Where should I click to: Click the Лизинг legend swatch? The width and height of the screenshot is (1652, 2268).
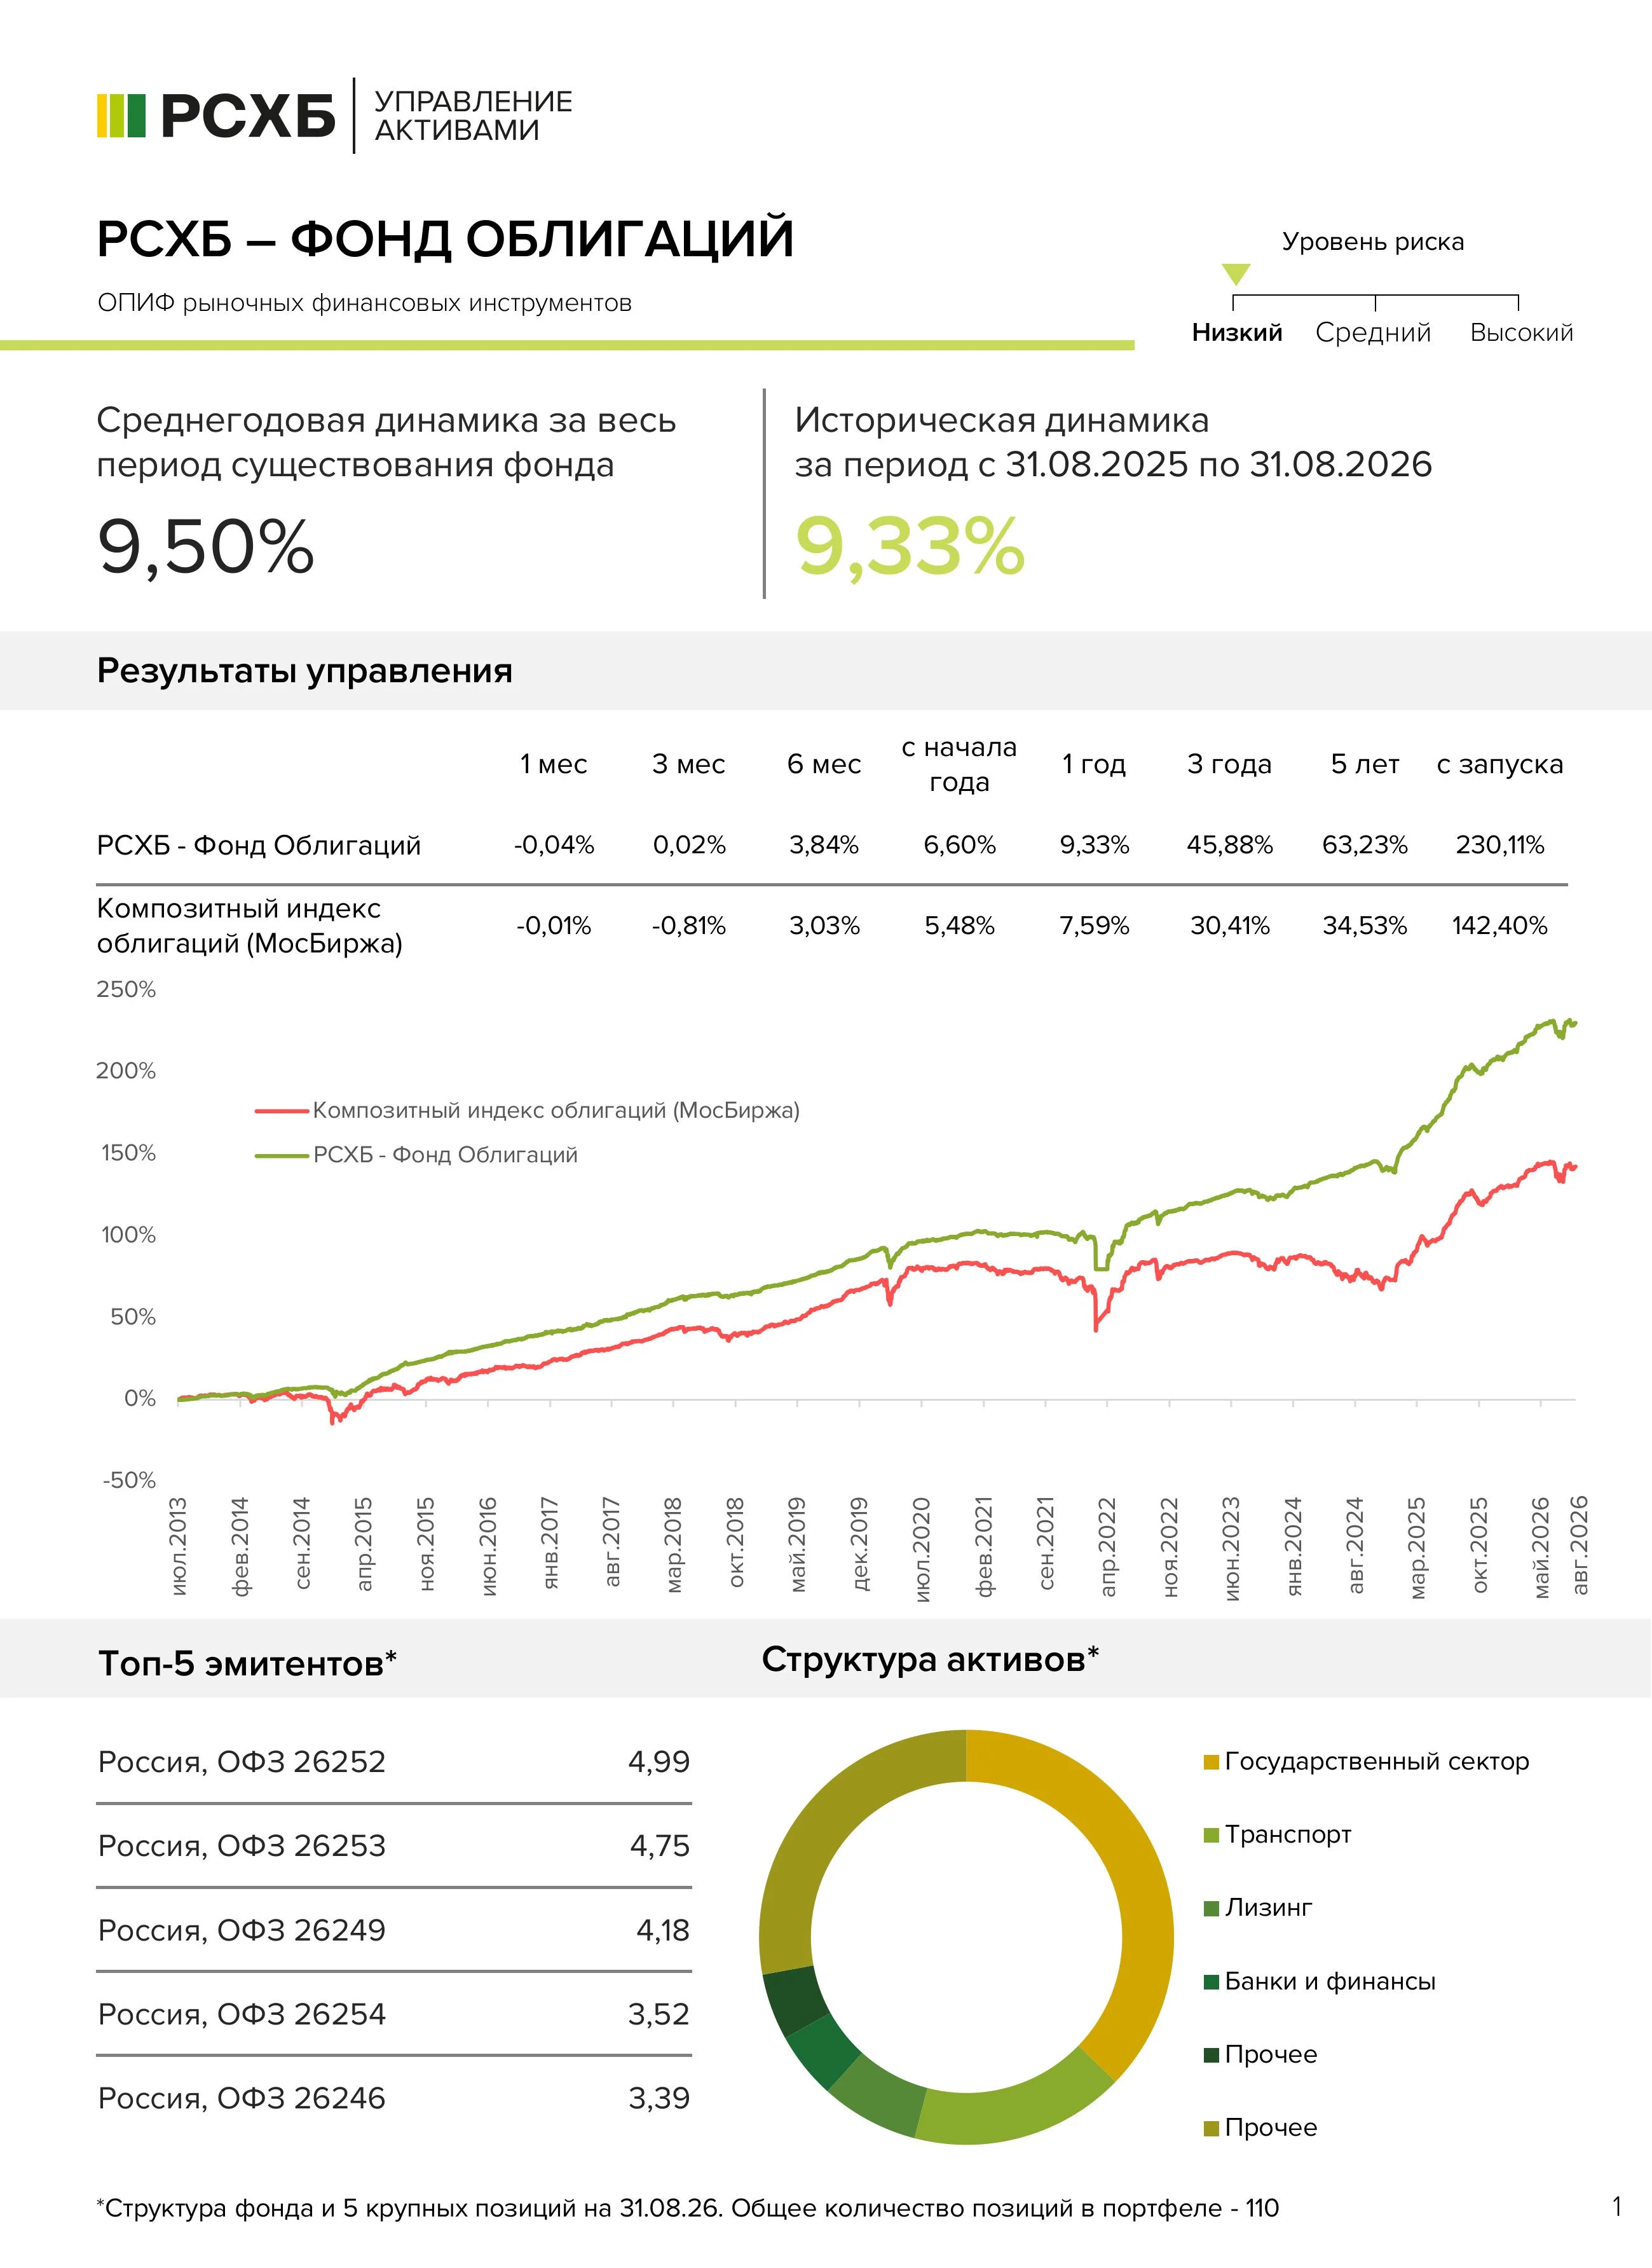pyautogui.click(x=1211, y=1908)
